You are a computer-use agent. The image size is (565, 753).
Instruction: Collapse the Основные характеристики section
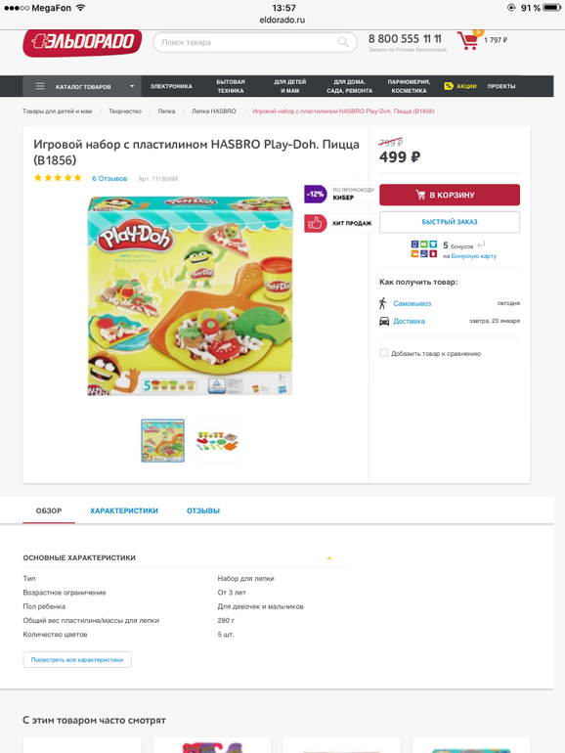328,558
